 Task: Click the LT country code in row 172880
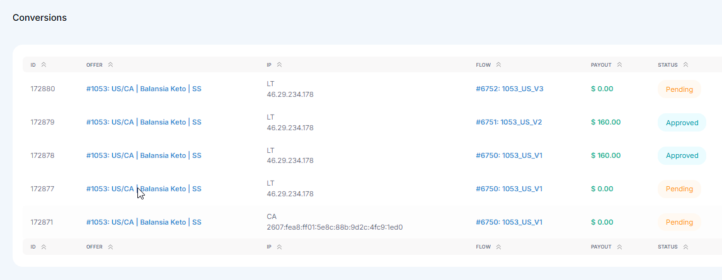tap(271, 84)
